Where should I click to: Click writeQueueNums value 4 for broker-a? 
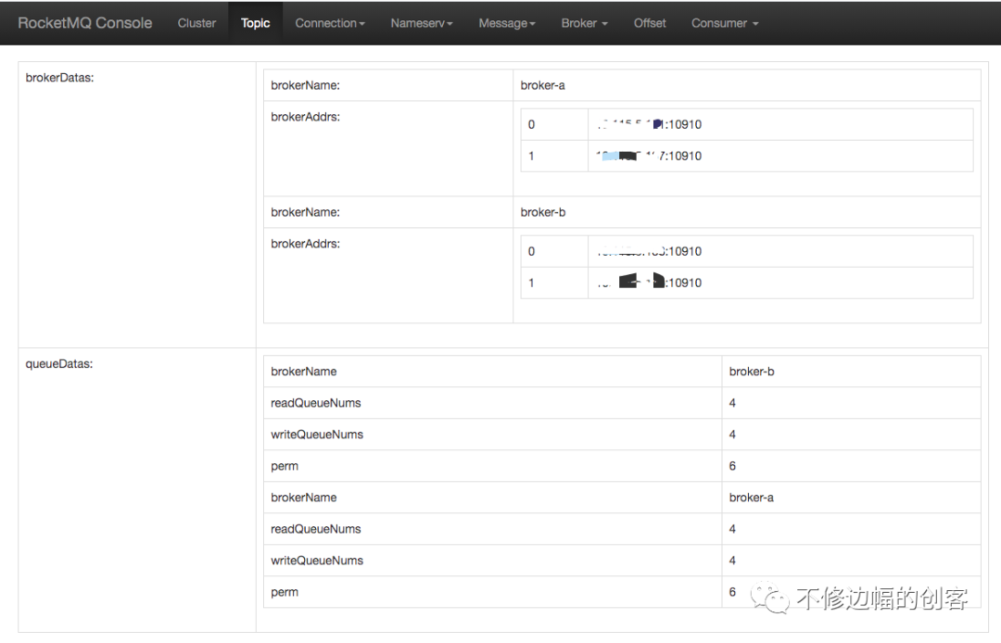[732, 561]
